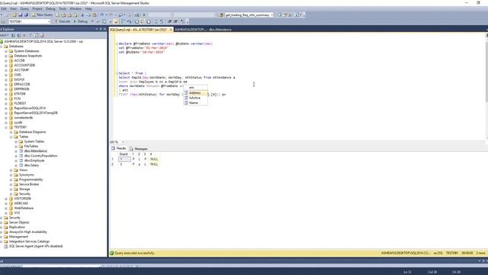Toggle auto-hide pin on Object Explorer
This screenshot has width=488, height=275.
point(101,29)
